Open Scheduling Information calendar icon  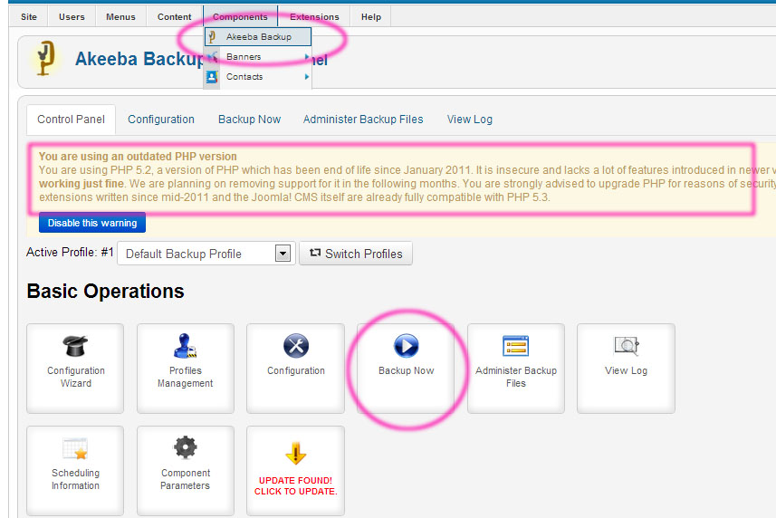click(x=75, y=449)
